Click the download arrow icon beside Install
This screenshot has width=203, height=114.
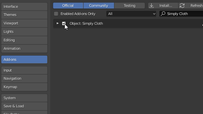pos(151,6)
